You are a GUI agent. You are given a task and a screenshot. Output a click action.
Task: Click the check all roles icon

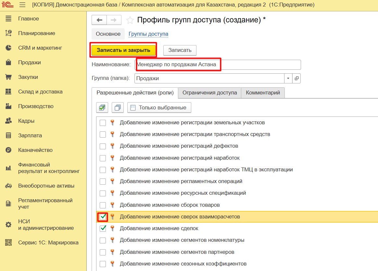coord(102,107)
